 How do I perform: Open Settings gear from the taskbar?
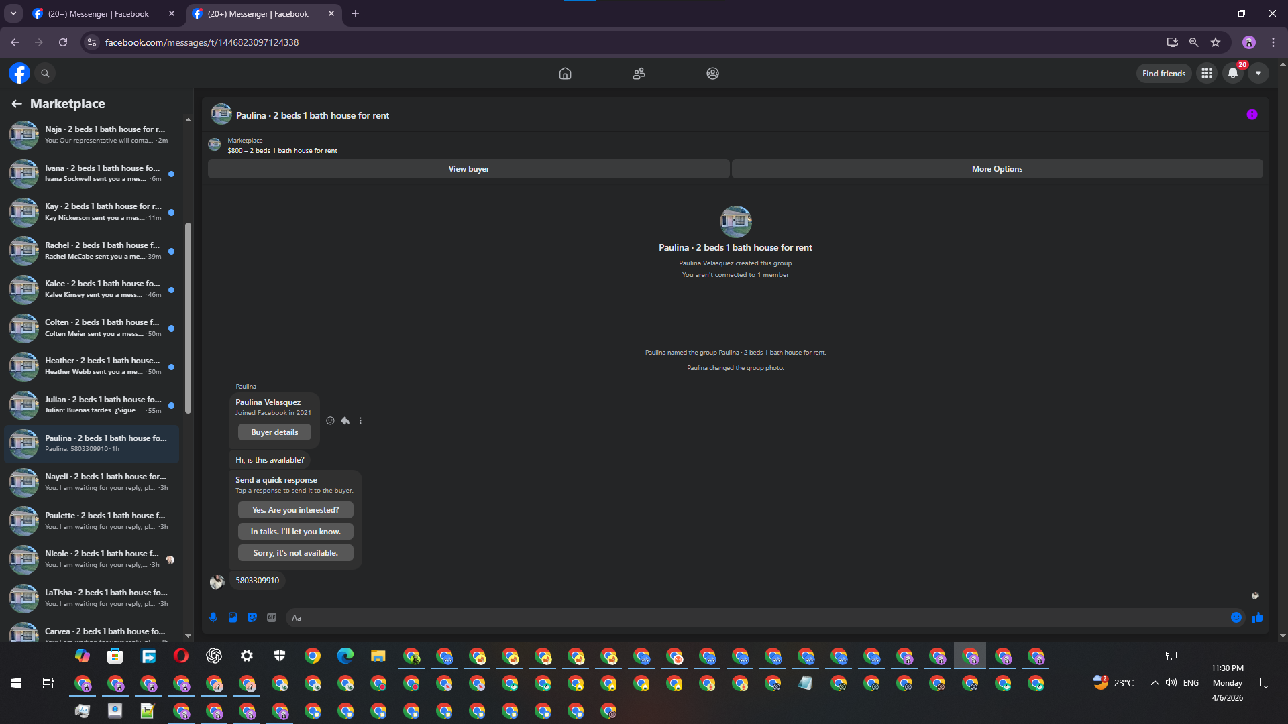[247, 656]
